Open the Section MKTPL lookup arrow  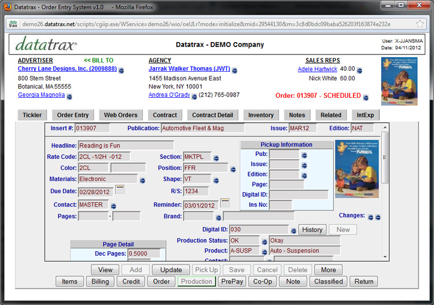(216, 159)
